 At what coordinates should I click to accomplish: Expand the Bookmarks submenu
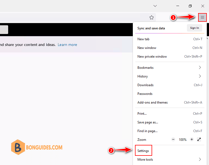tap(170, 68)
